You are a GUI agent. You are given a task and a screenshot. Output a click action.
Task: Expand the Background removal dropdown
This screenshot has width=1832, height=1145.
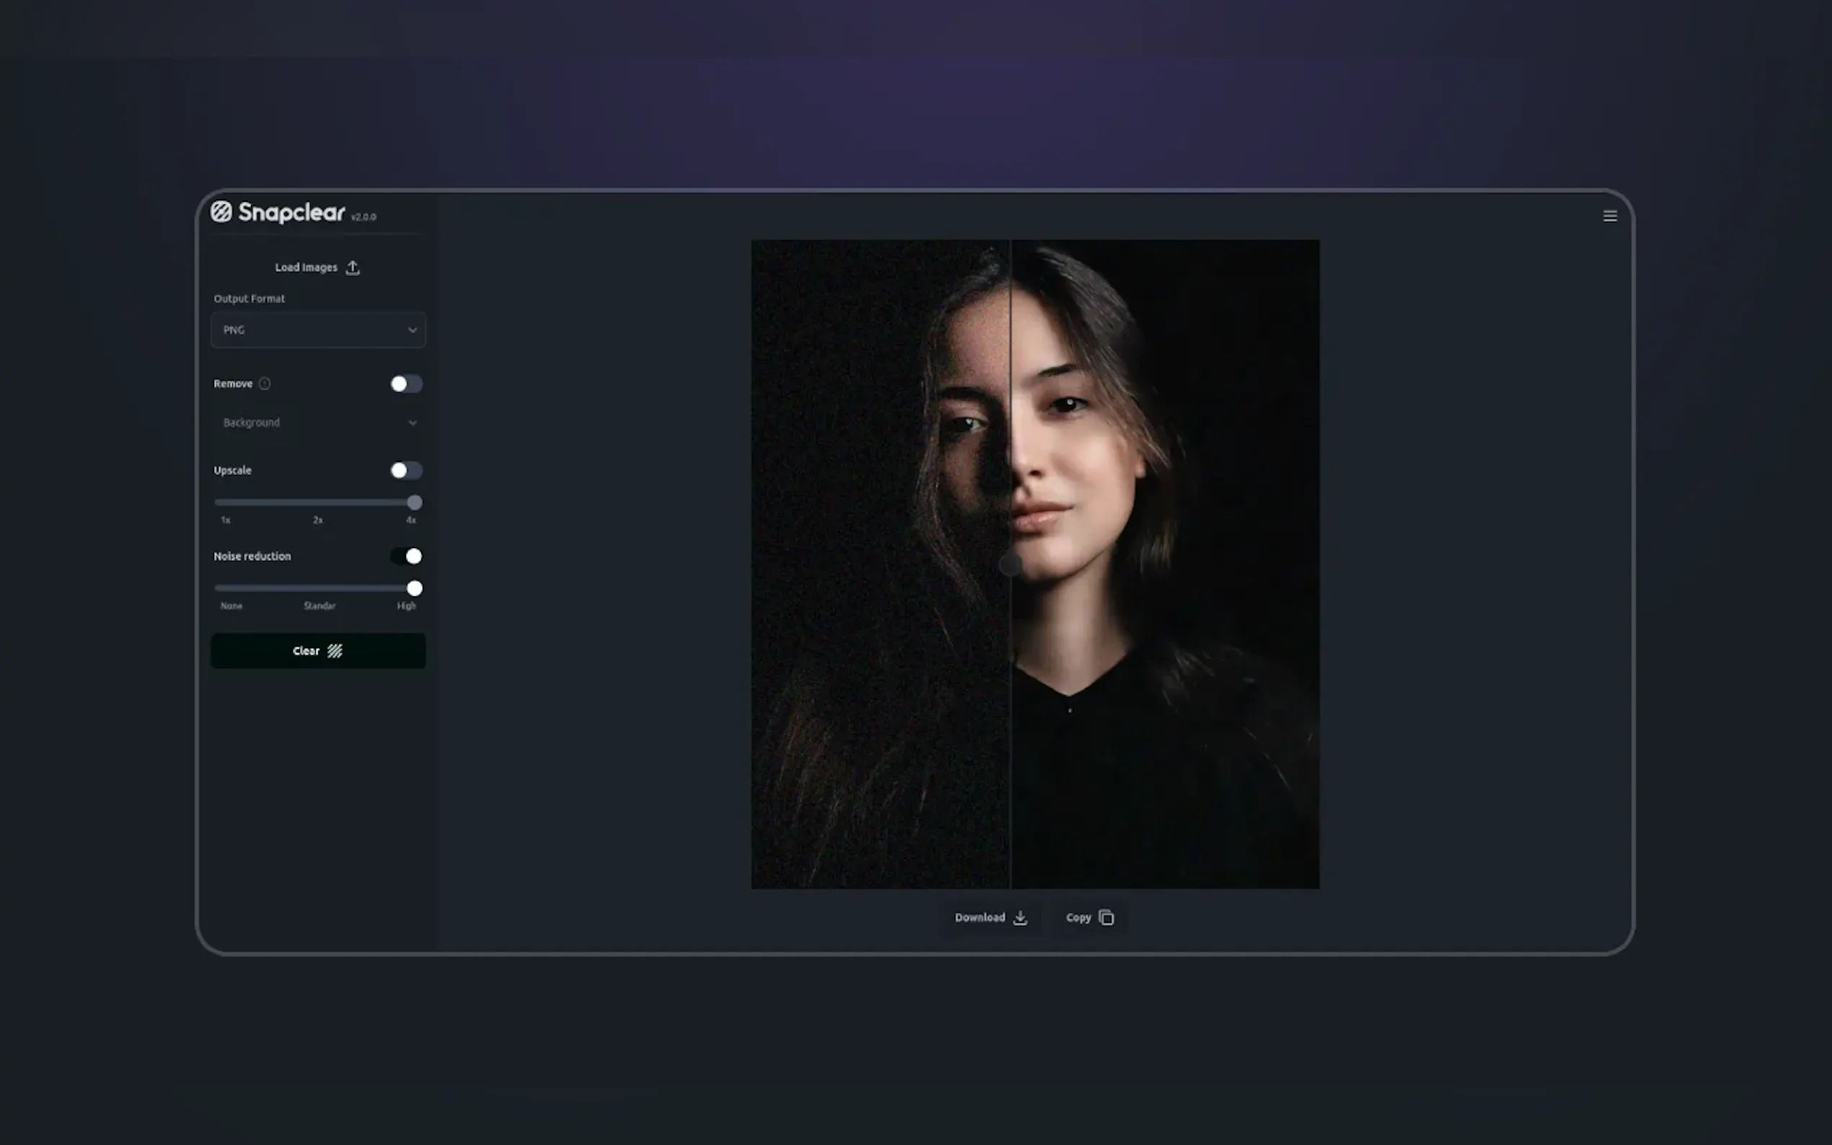coord(317,423)
